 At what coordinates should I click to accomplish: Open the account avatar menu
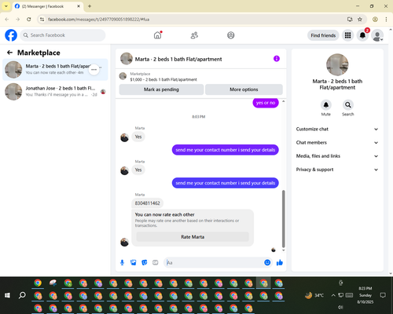[x=377, y=35]
